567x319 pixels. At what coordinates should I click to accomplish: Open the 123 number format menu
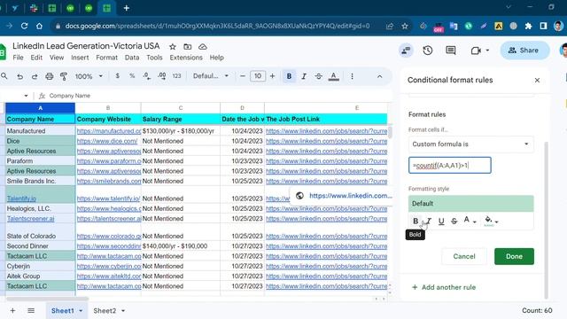coord(176,76)
